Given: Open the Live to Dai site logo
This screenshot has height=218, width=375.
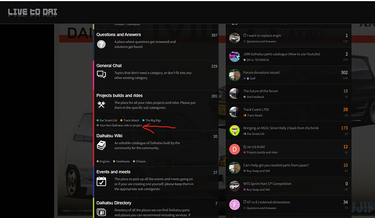Looking at the screenshot, I should (33, 12).
